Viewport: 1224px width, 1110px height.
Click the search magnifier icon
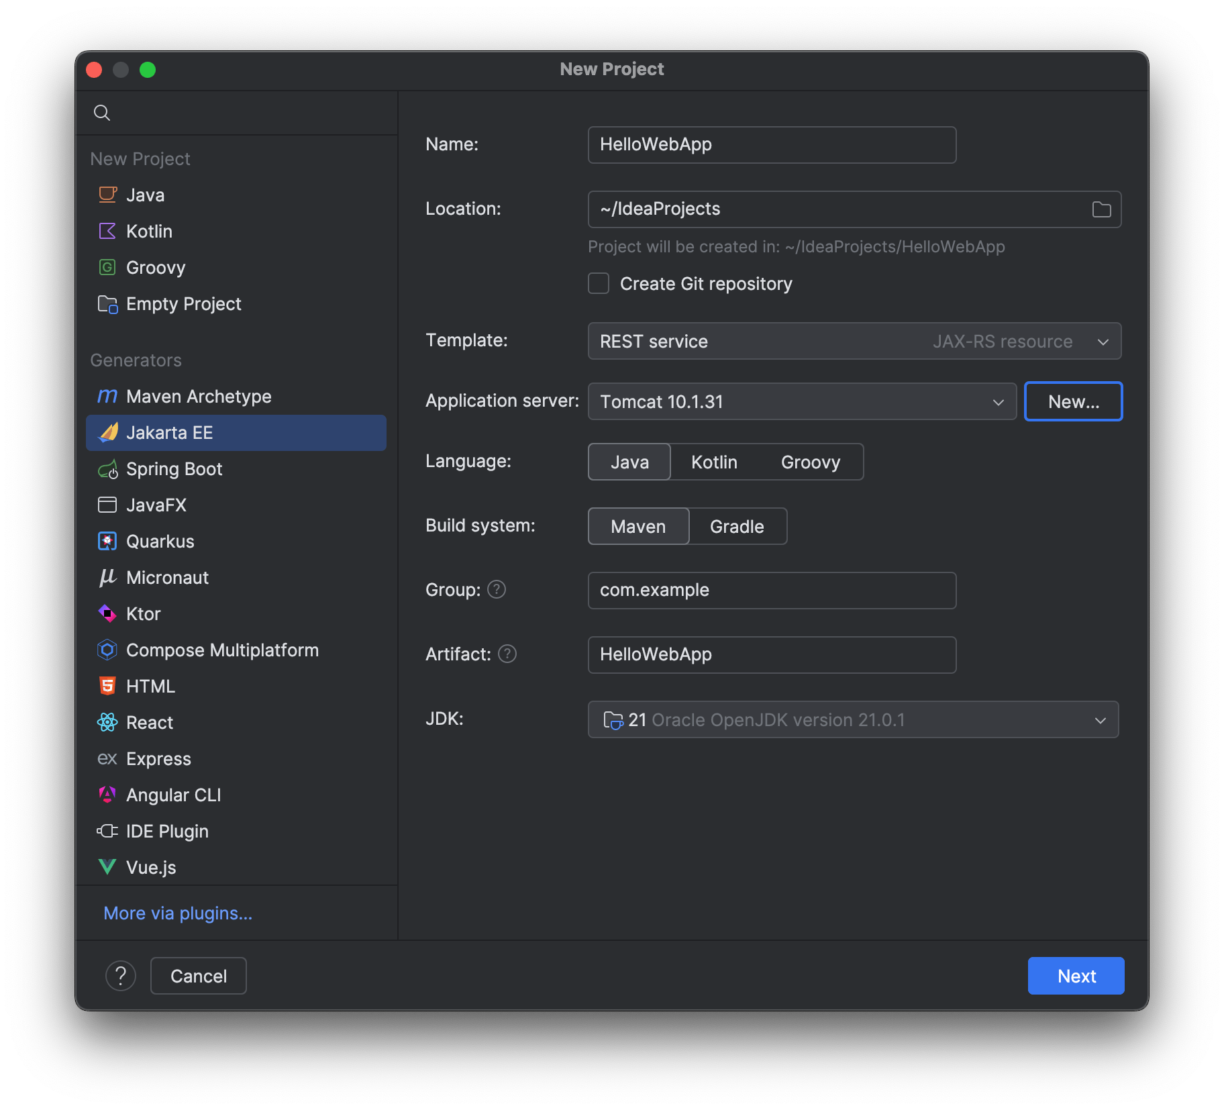click(102, 113)
